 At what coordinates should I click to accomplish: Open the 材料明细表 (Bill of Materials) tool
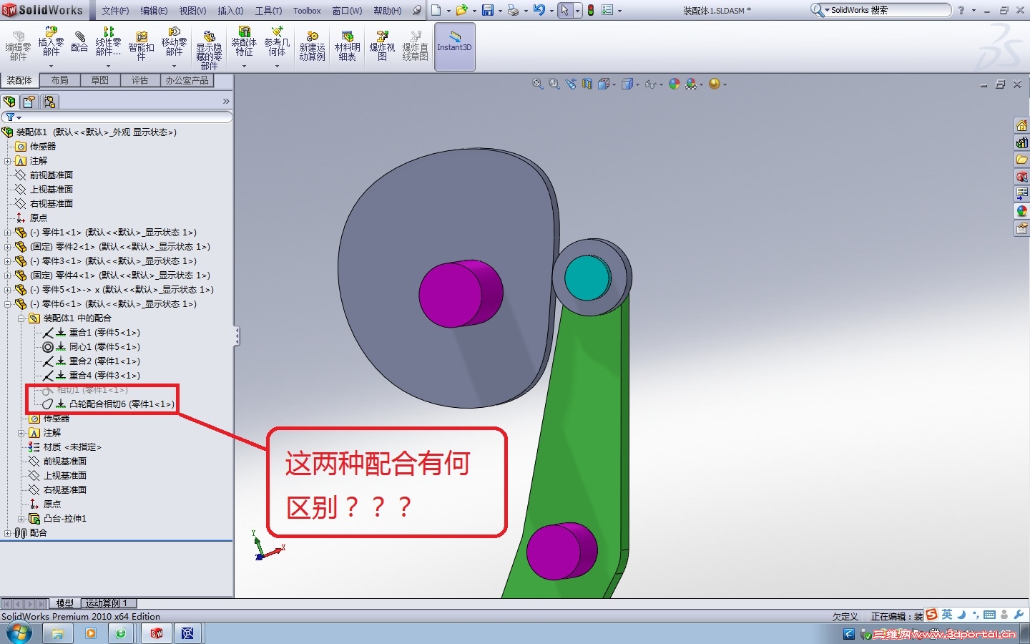pos(347,47)
